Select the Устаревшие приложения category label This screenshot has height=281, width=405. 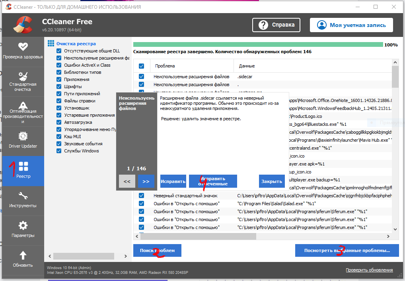pyautogui.click(x=90, y=115)
